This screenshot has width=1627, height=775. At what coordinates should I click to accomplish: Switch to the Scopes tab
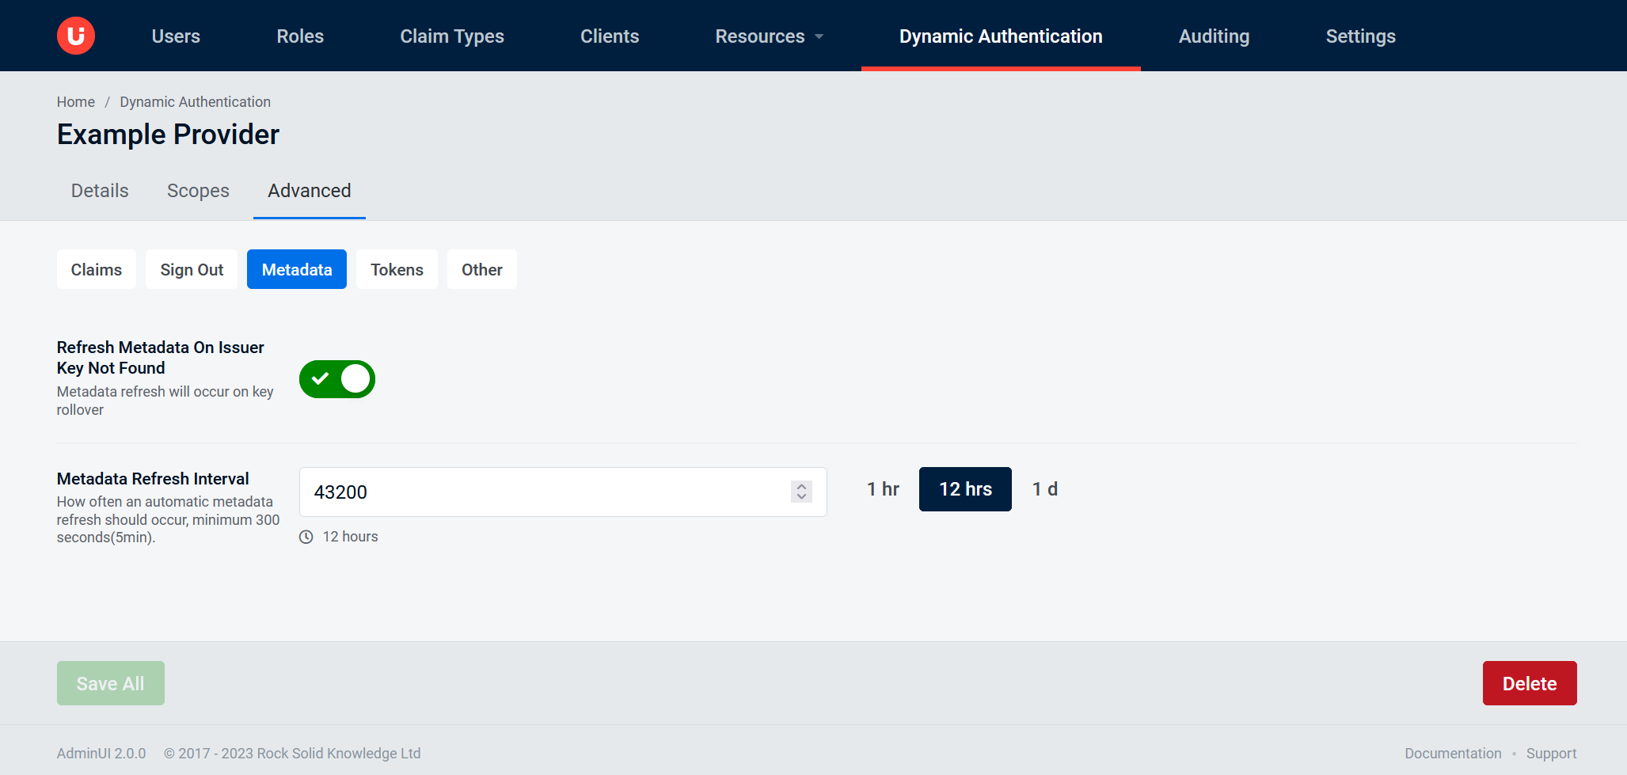198,191
